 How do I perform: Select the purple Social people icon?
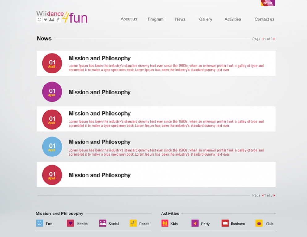pos(103,223)
